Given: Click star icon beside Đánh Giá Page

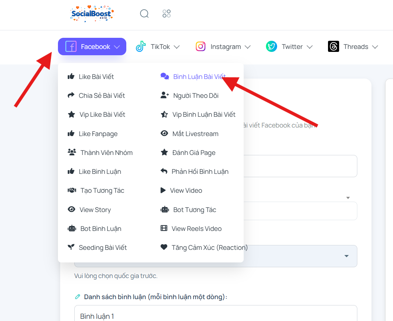Looking at the screenshot, I should [x=164, y=152].
